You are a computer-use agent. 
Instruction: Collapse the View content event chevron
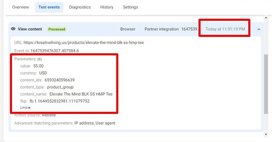[259, 29]
